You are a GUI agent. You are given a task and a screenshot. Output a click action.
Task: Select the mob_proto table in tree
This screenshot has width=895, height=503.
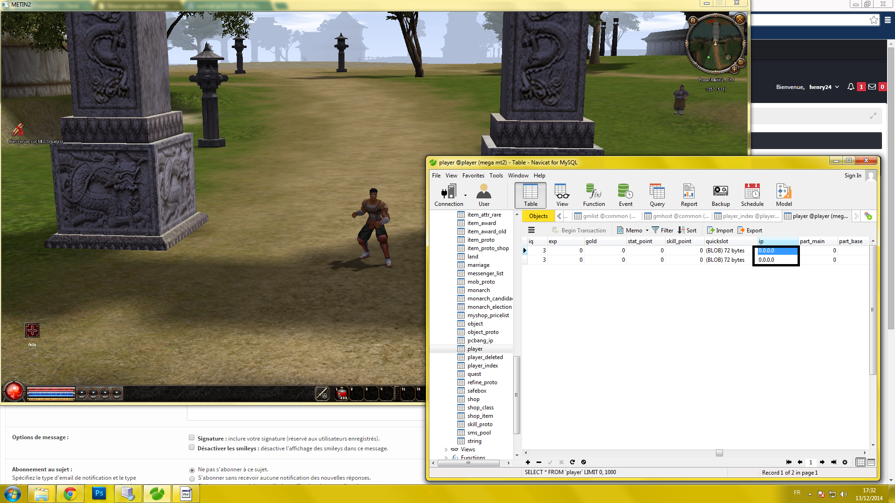[481, 282]
